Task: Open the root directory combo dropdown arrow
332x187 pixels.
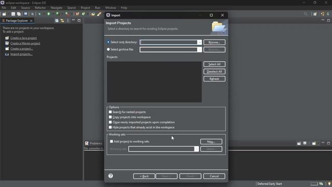Action: click(199, 43)
